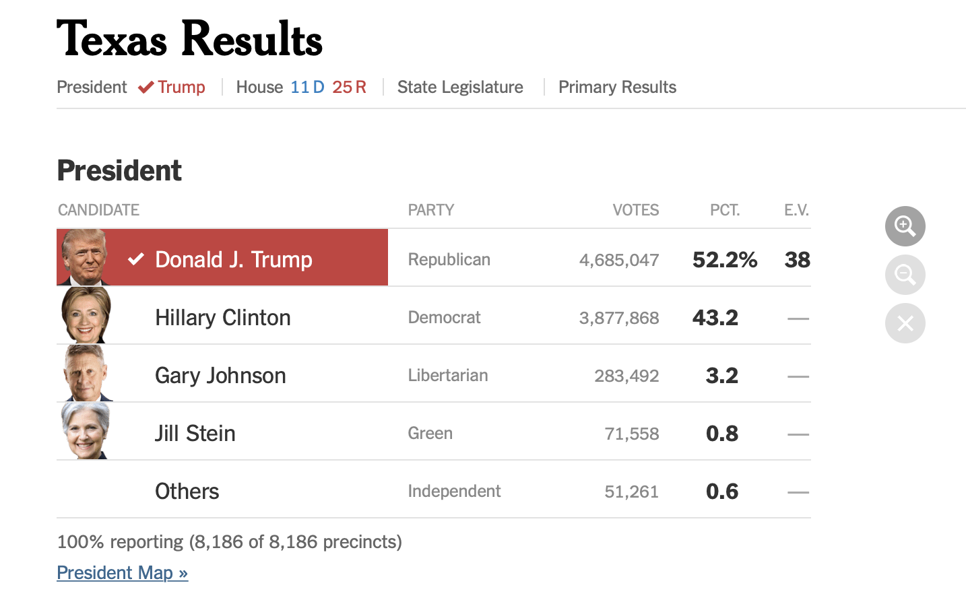Close the zoomed image overlay
Viewport: 966px width, 606px height.
(905, 323)
